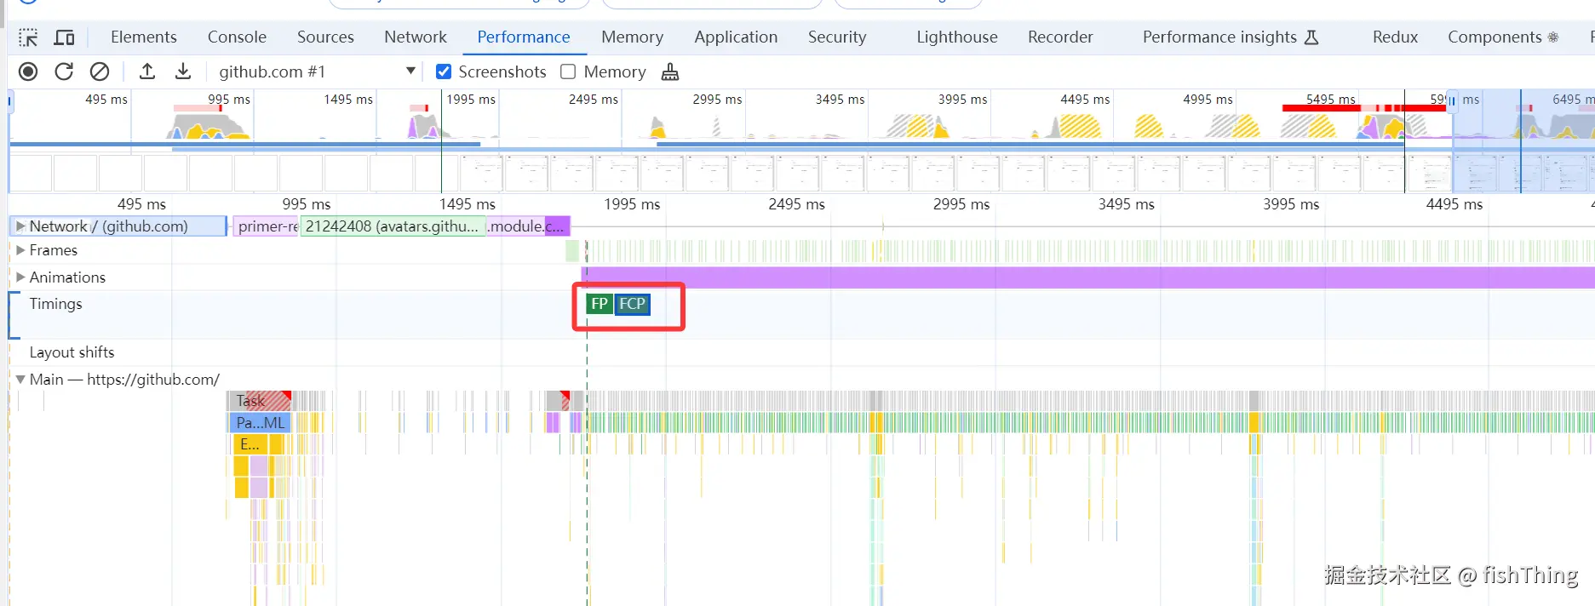Click the Layout shifts track label
This screenshot has height=606, width=1595.
[x=72, y=352]
